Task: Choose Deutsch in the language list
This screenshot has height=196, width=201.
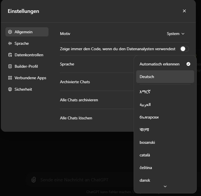Action: click(165, 77)
